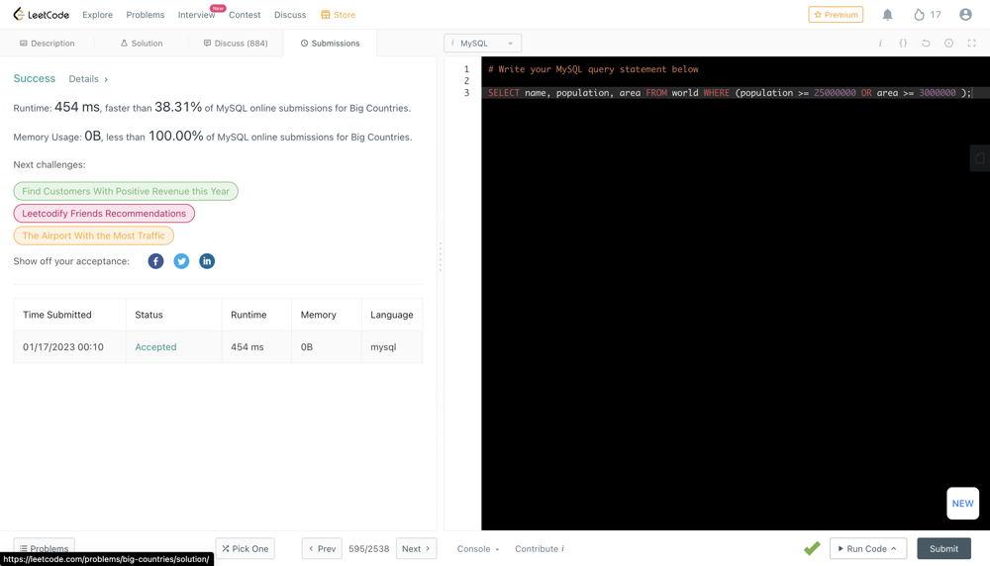Enter fullscreen editor mode
990x566 pixels.
971,44
